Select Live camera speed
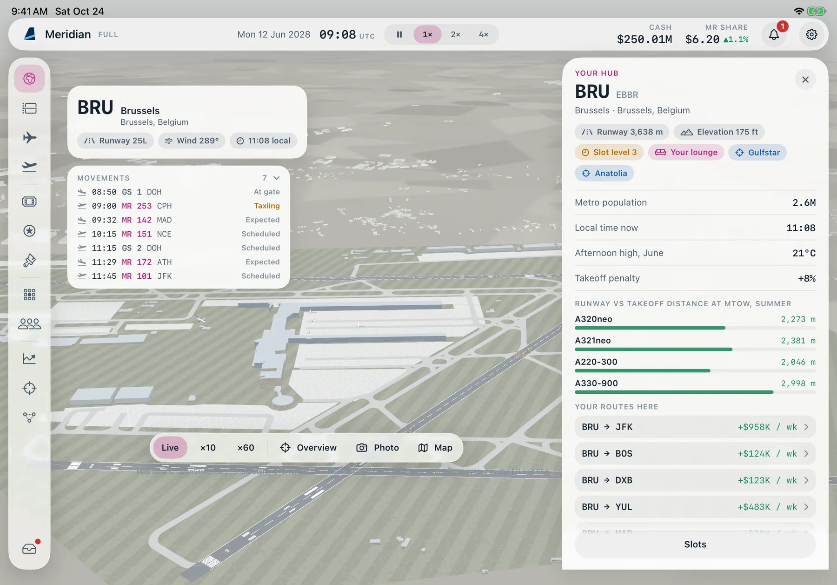Viewport: 837px width, 585px height. [x=170, y=448]
